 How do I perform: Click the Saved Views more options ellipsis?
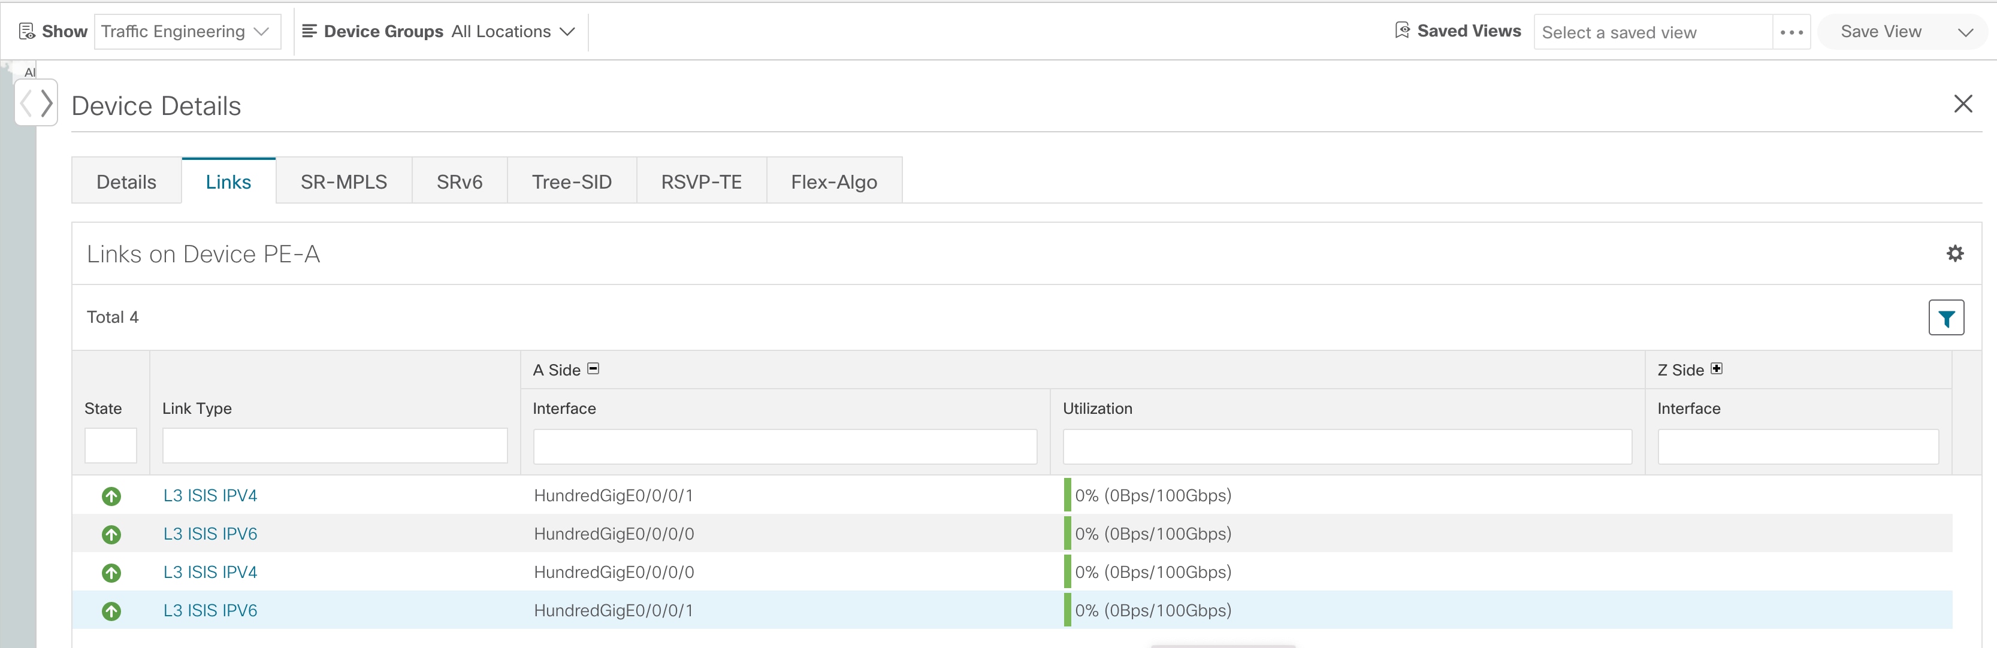[x=1791, y=32]
